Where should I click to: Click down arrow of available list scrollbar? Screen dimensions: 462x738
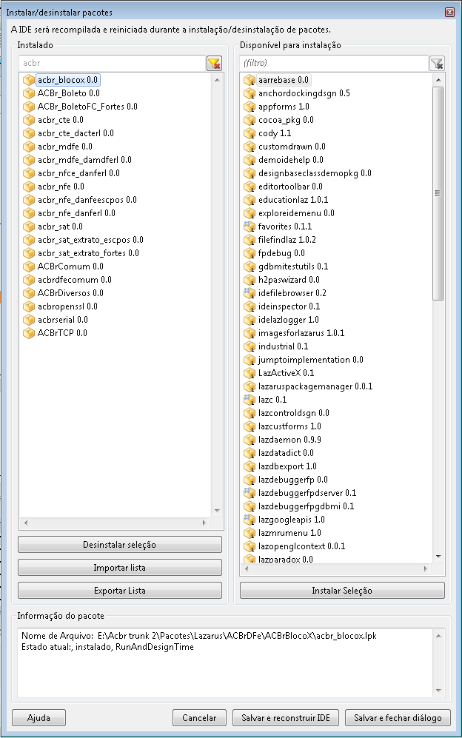pos(438,557)
